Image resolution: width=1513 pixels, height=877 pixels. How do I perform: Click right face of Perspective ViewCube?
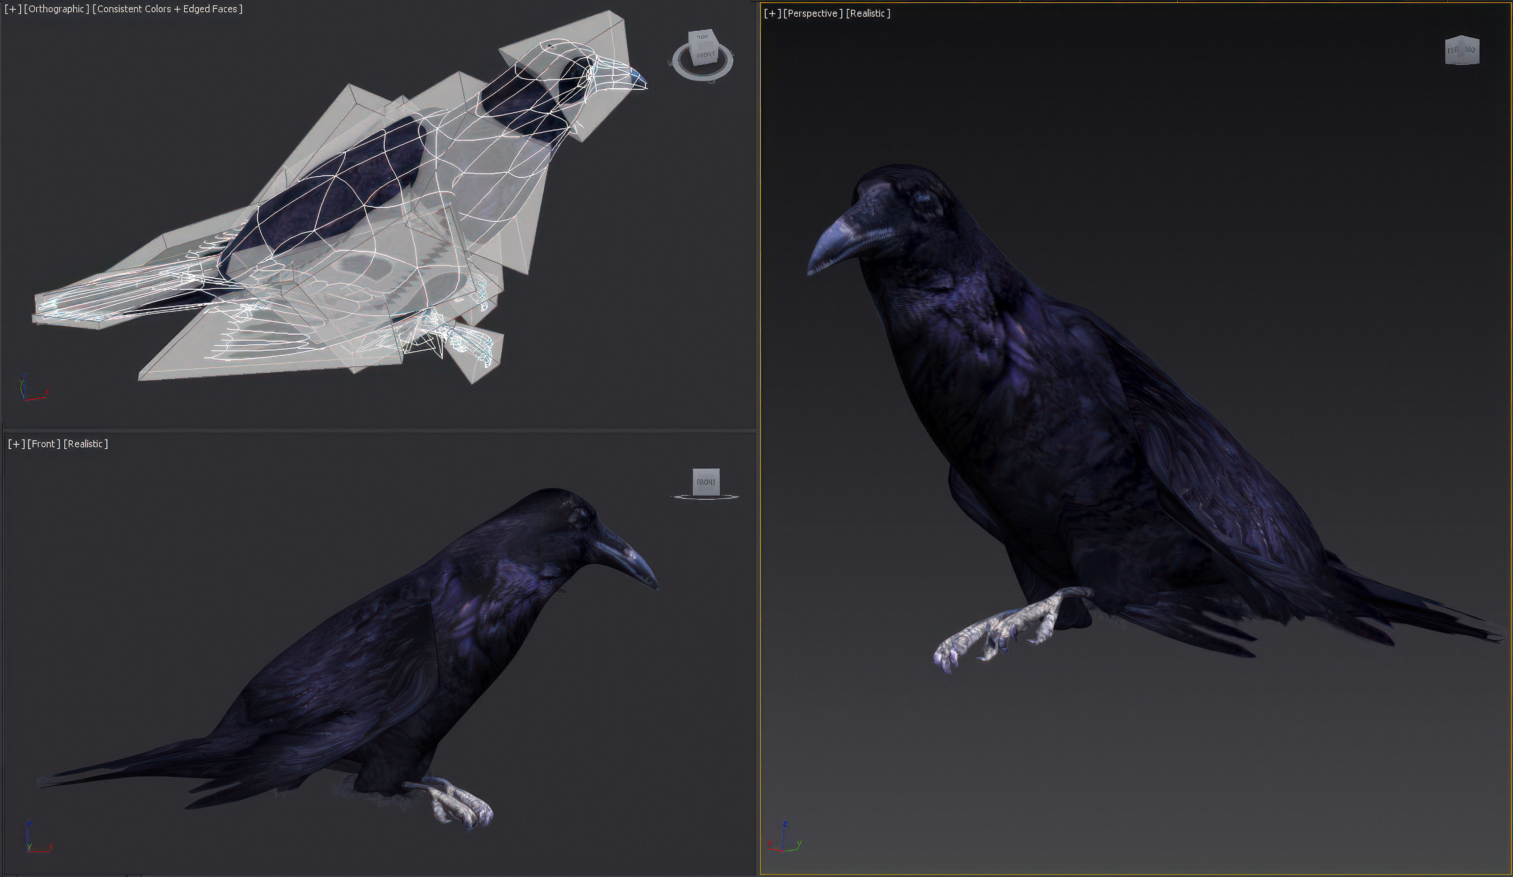tap(1470, 50)
